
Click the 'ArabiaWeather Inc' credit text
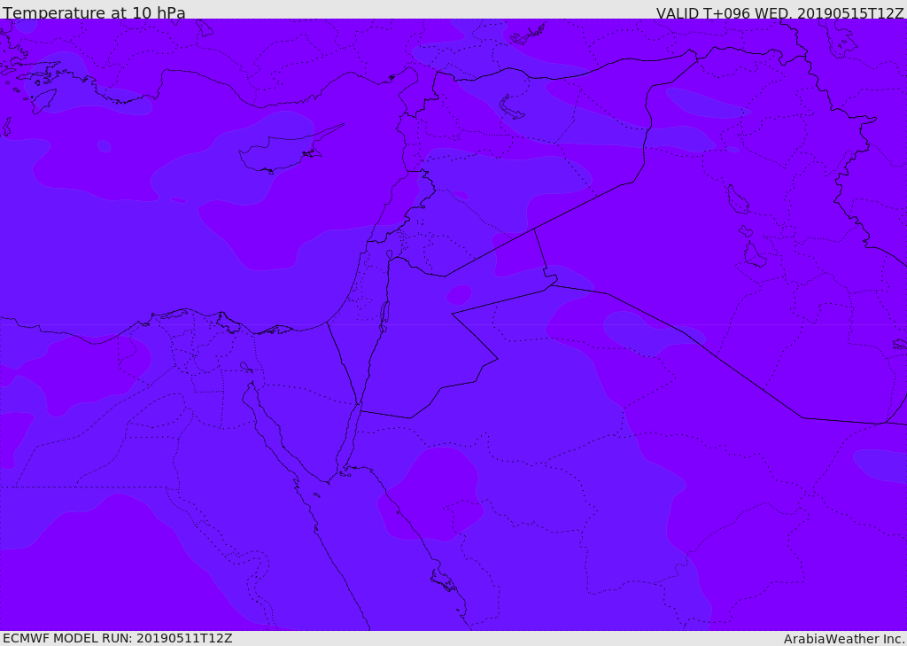[x=843, y=639]
